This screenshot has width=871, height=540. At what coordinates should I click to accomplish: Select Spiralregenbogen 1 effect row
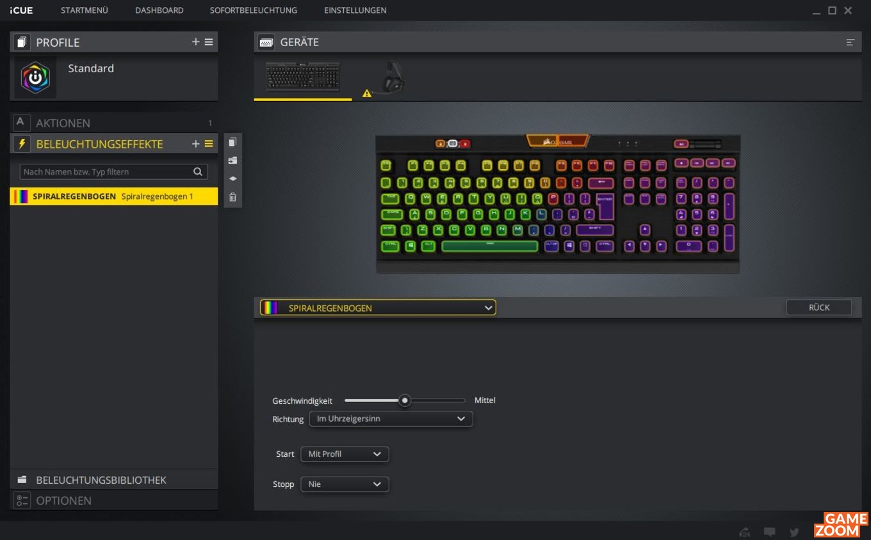114,196
